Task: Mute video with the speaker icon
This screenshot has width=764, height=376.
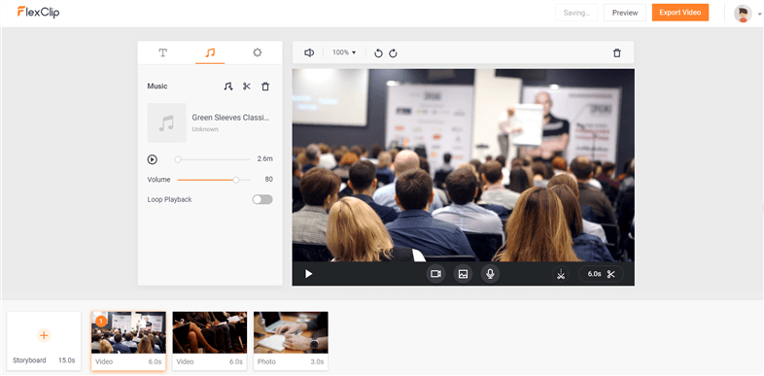Action: [309, 52]
